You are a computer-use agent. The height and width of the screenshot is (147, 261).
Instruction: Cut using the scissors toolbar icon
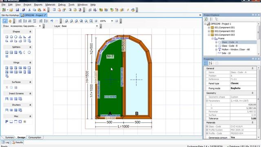[29, 10]
